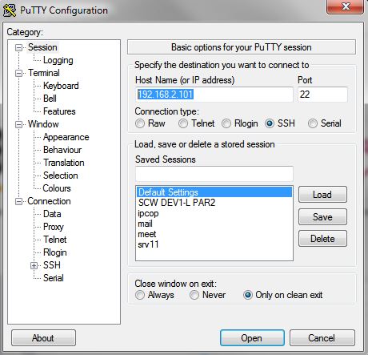The width and height of the screenshot is (368, 355).
Task: Open the Selection category
Action: tap(61, 175)
